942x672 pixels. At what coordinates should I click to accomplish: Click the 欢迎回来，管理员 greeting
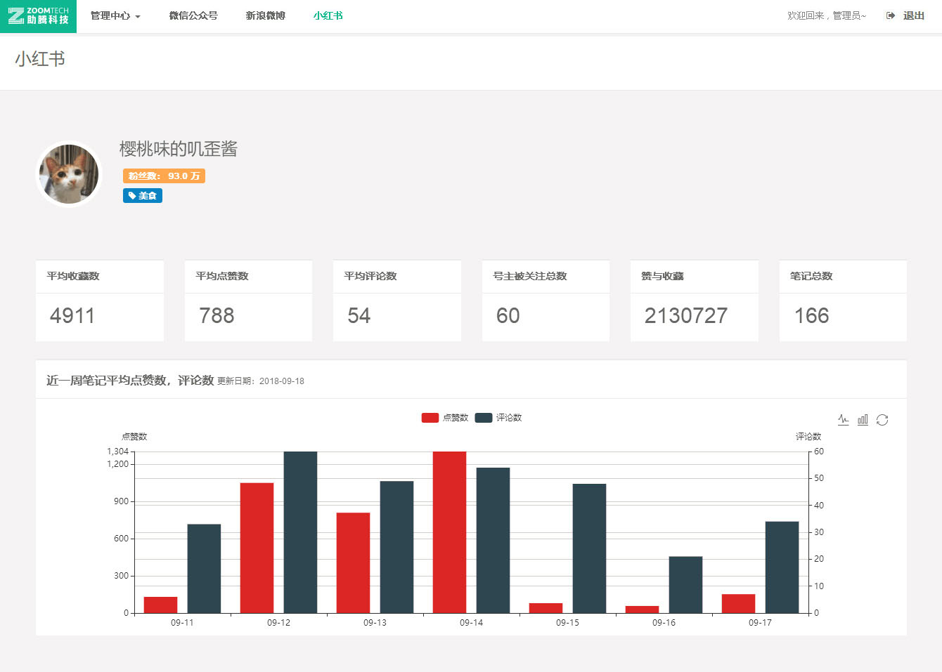[827, 15]
